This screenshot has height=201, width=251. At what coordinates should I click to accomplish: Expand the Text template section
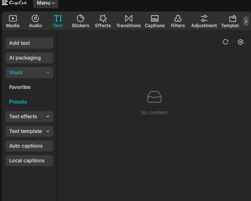tap(29, 131)
